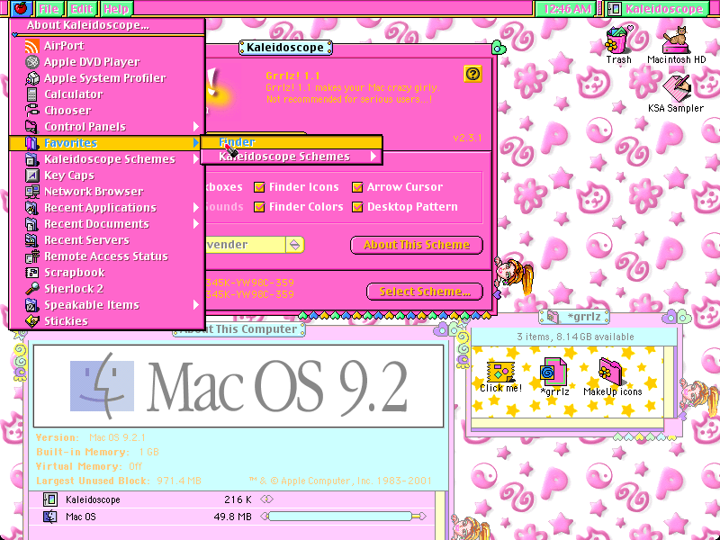The height and width of the screenshot is (540, 720).
Task: Click the Mac OS 9.2 logo banner
Action: coord(238,386)
